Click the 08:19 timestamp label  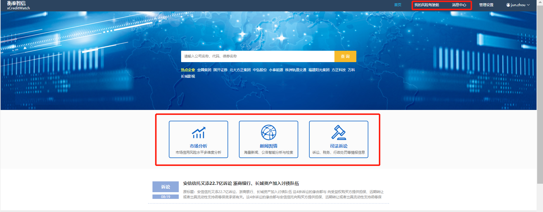(x=166, y=197)
